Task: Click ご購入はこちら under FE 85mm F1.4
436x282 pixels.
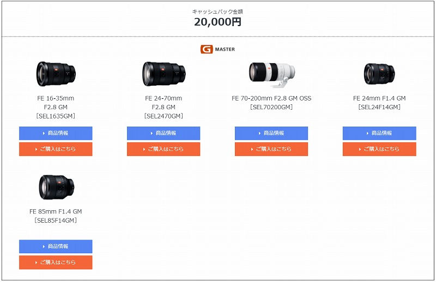Action: click(56, 262)
